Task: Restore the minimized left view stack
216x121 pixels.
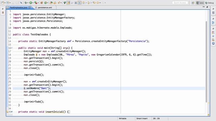Action: (x=3, y=9)
